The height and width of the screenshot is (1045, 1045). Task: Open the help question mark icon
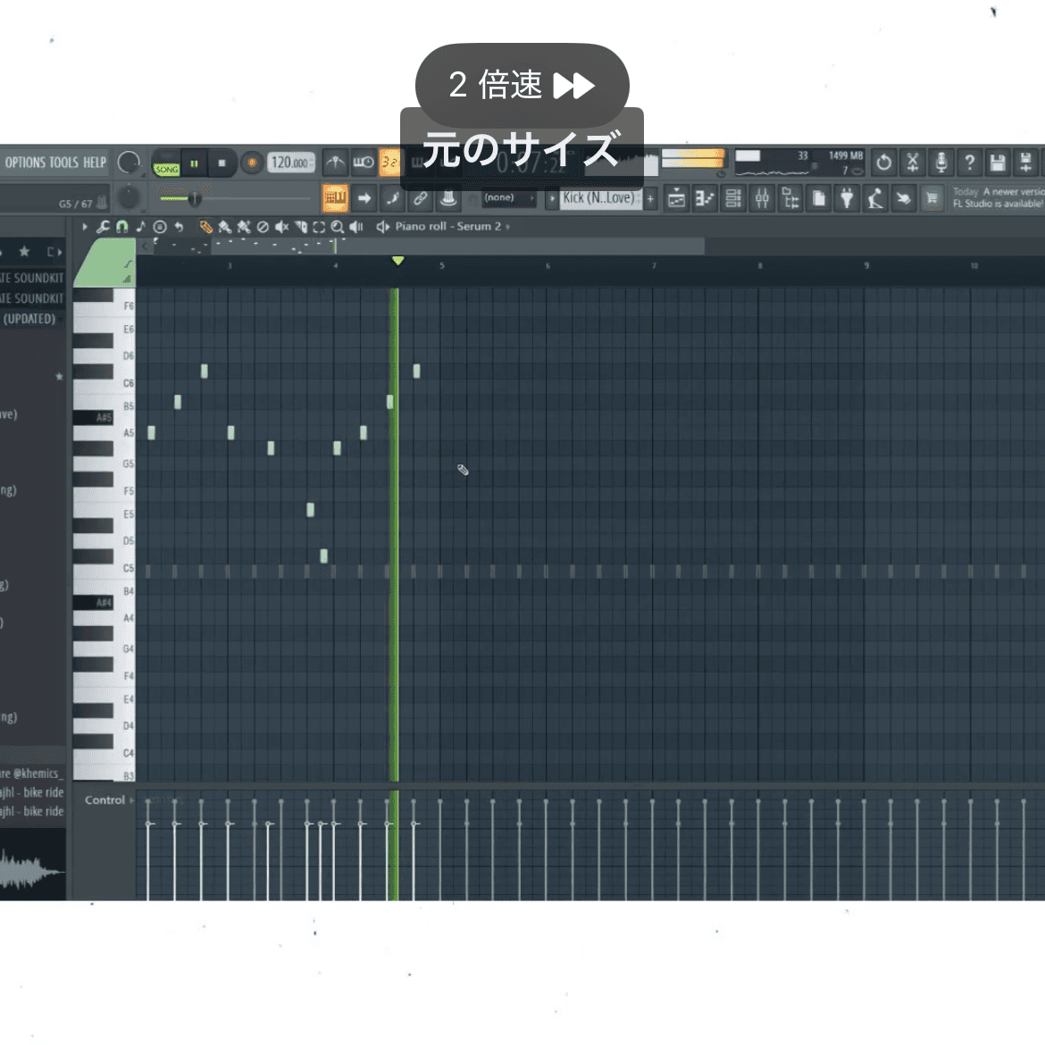click(970, 163)
